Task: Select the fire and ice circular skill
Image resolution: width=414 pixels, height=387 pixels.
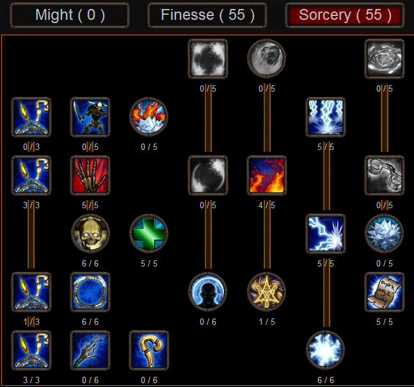Action: pos(149,117)
